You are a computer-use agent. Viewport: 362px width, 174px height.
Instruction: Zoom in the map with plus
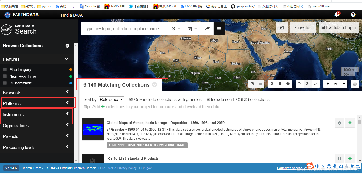(328, 84)
